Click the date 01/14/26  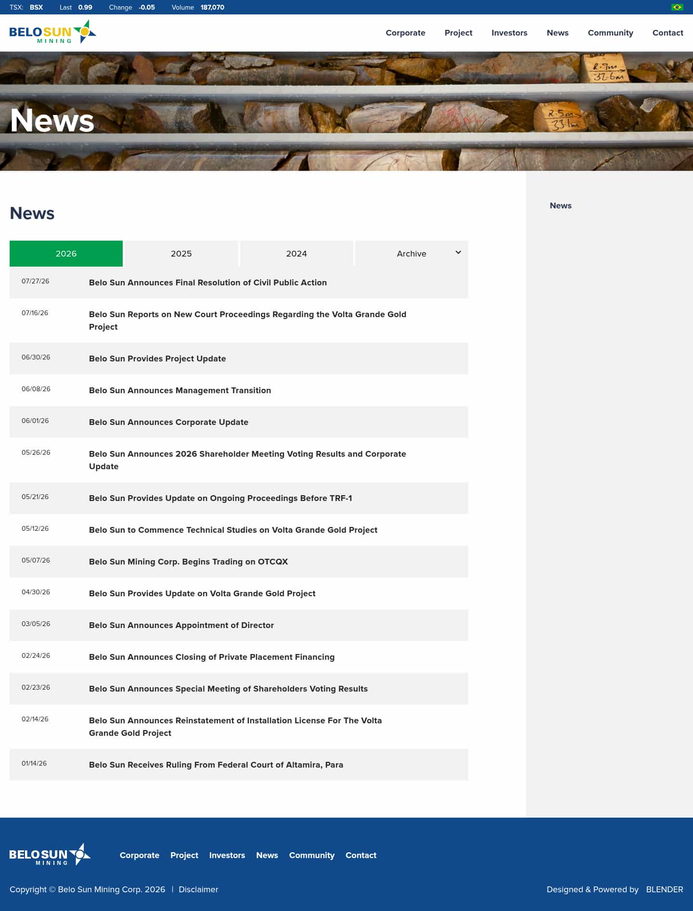point(34,763)
